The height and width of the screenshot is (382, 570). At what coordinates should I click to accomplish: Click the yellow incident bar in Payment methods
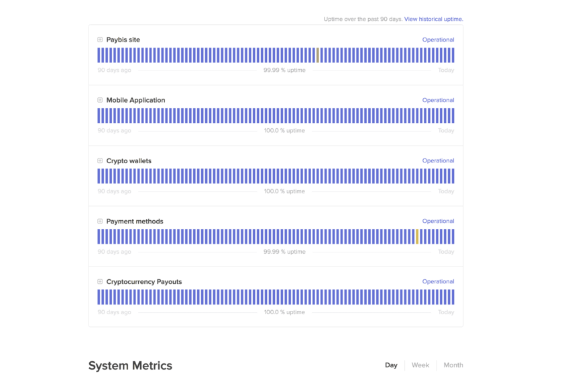[x=417, y=236]
